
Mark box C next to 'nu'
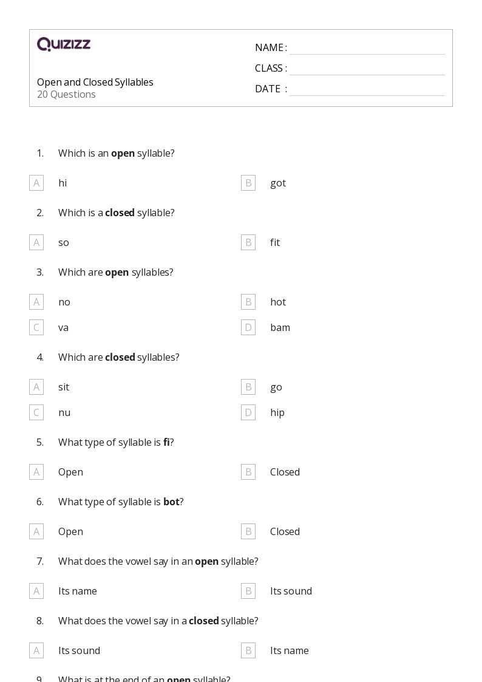click(x=36, y=412)
